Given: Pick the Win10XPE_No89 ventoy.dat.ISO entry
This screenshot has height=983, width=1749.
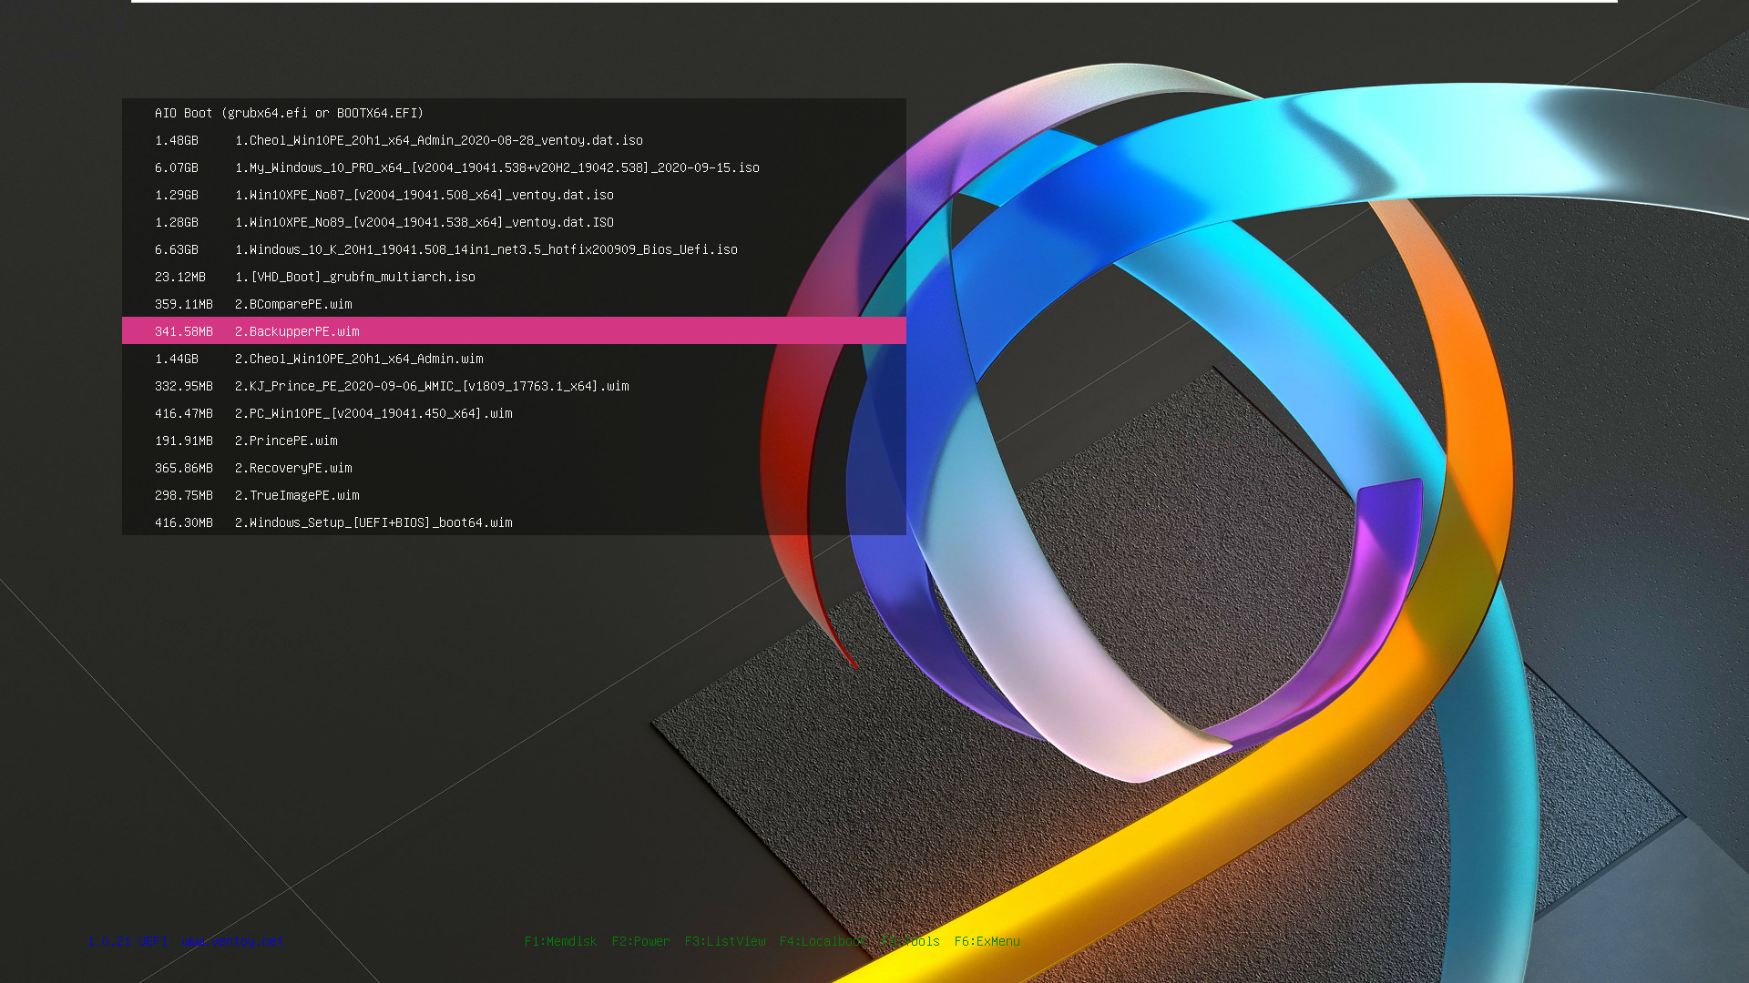Looking at the screenshot, I should (514, 222).
